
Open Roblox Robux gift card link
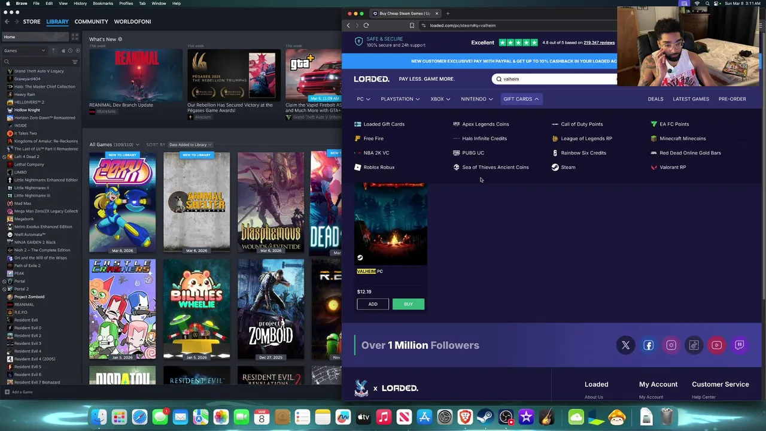coord(379,167)
